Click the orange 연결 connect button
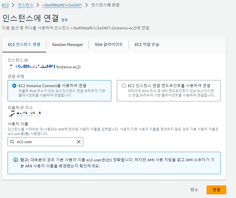The height and width of the screenshot is (198, 236). tap(216, 190)
